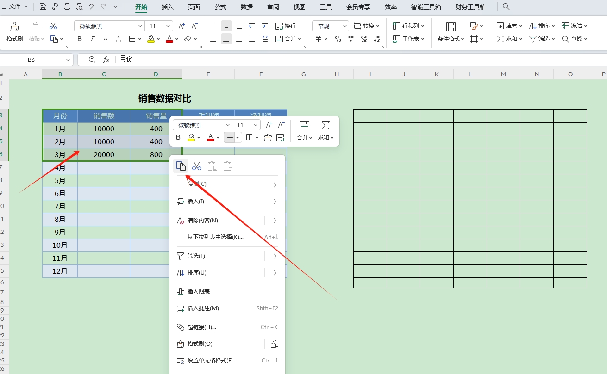Click the Copy icon in the context menu
Screen dimensions: 607x374
[x=181, y=166]
